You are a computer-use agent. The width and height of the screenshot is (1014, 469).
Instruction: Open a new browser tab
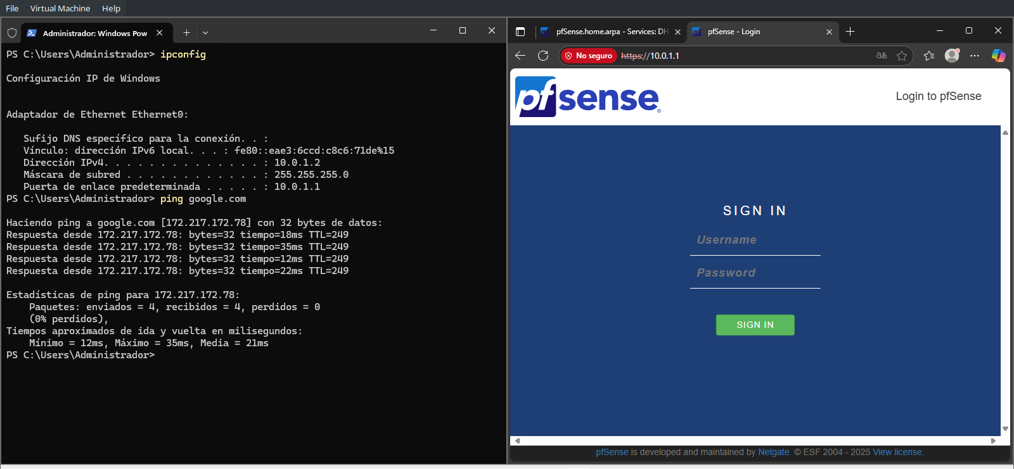coord(850,32)
